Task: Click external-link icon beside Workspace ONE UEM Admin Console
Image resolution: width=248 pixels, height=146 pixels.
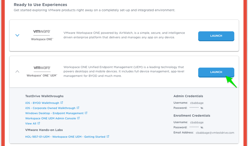Action: (x=78, y=118)
